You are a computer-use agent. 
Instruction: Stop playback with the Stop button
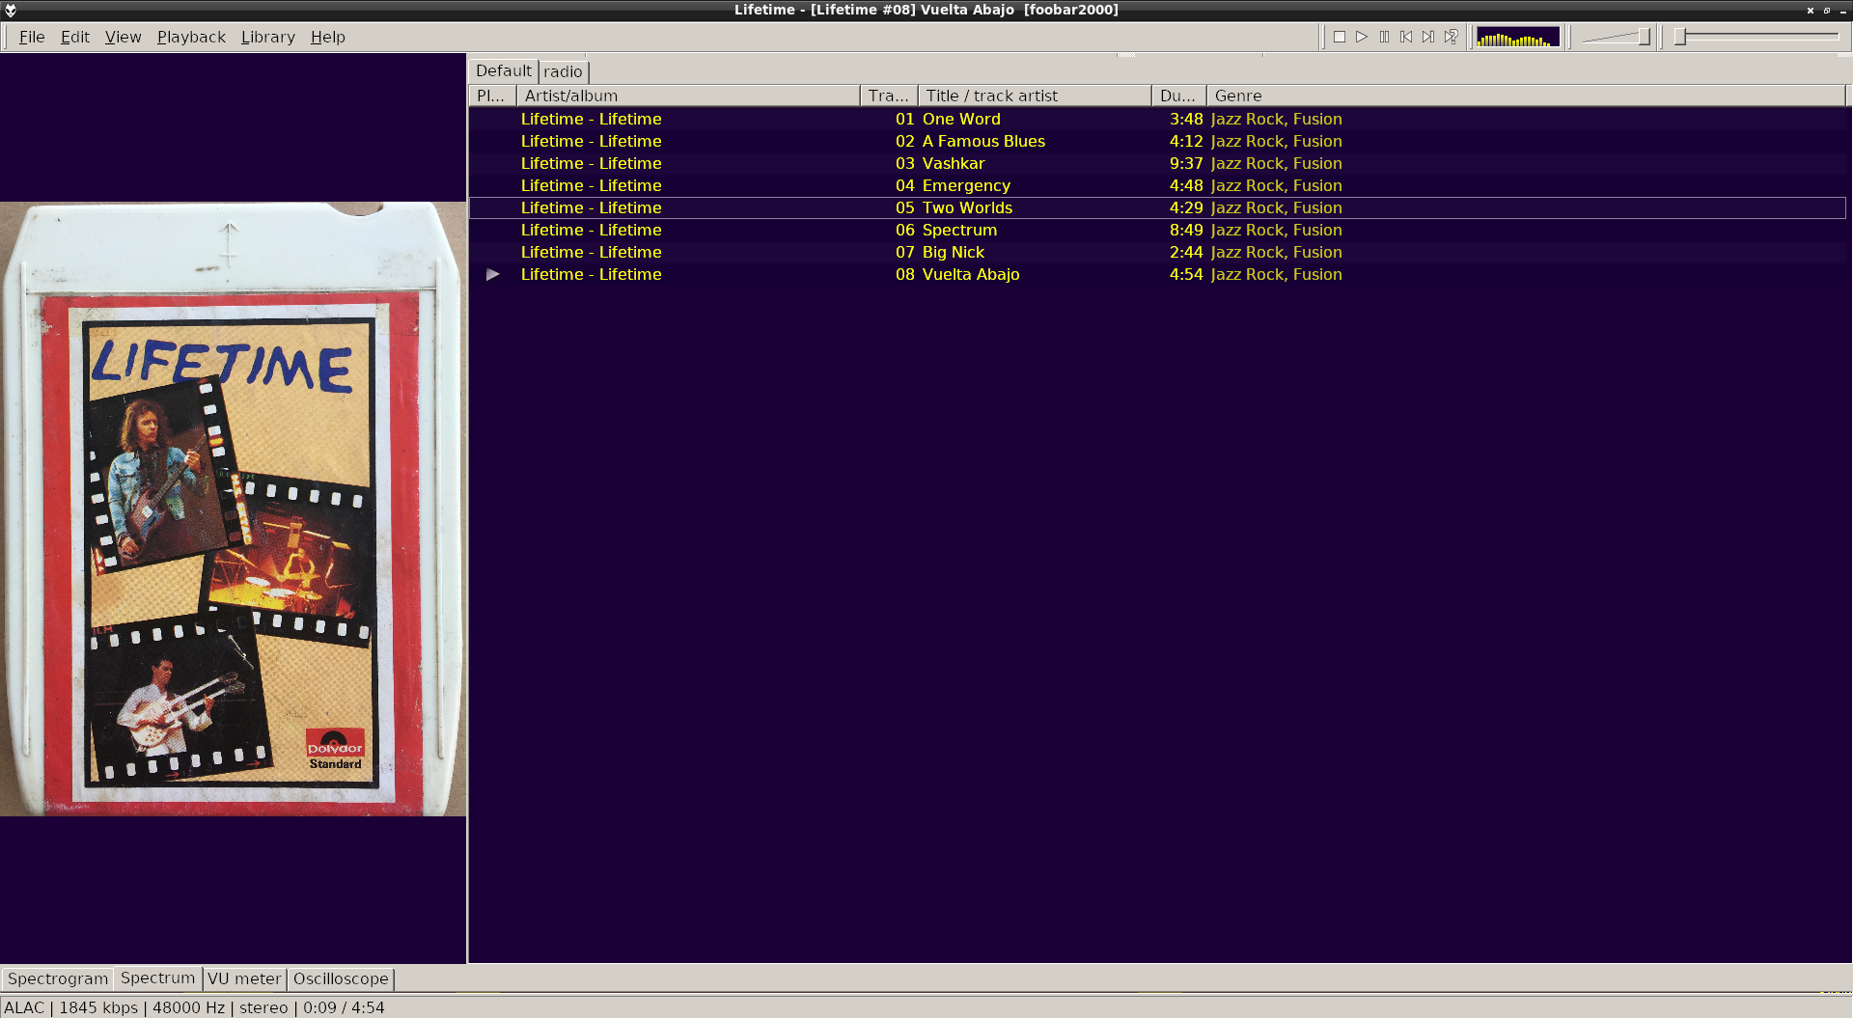1339,37
